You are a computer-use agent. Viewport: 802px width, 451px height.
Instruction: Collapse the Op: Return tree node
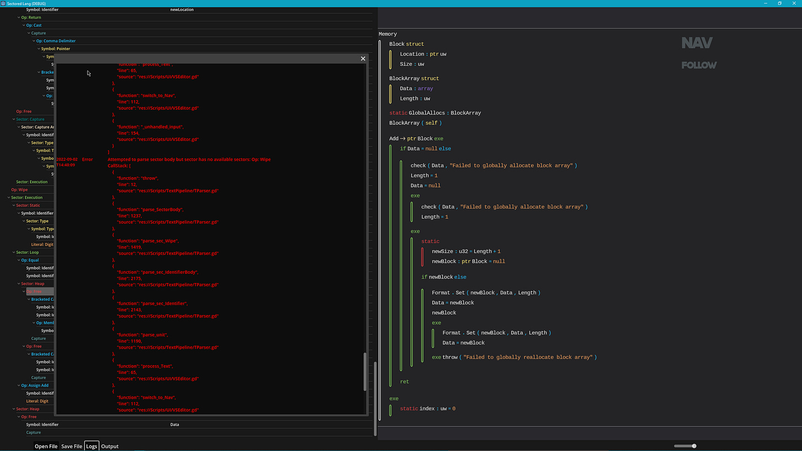click(19, 18)
